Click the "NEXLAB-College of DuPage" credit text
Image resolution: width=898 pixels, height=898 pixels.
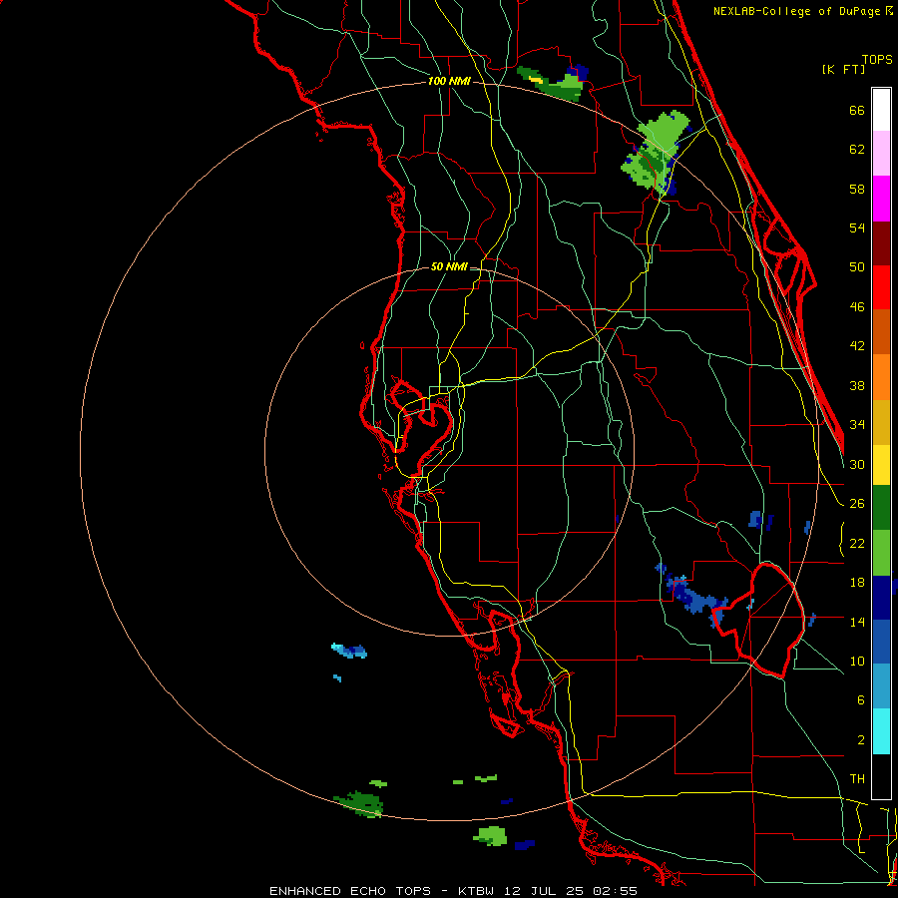pyautogui.click(x=796, y=11)
